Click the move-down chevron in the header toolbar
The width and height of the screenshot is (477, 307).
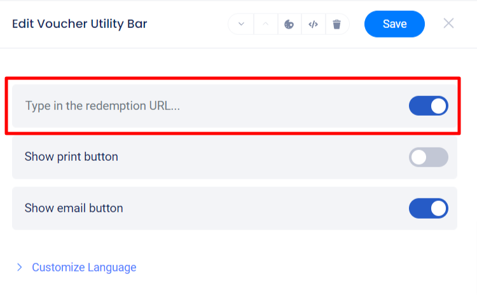[241, 25]
